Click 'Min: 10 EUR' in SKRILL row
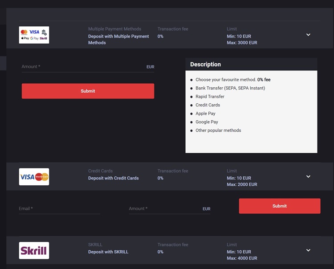This screenshot has height=269, width=334. click(239, 252)
